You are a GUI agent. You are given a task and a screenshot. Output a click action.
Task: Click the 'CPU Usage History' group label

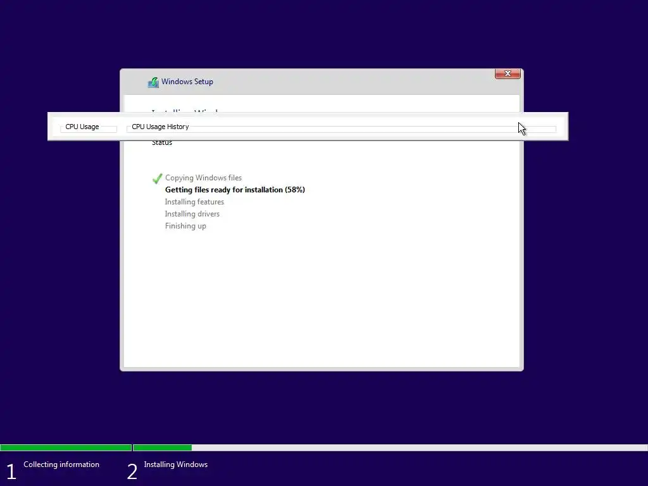click(160, 127)
